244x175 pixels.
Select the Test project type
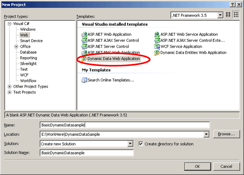[23, 69]
